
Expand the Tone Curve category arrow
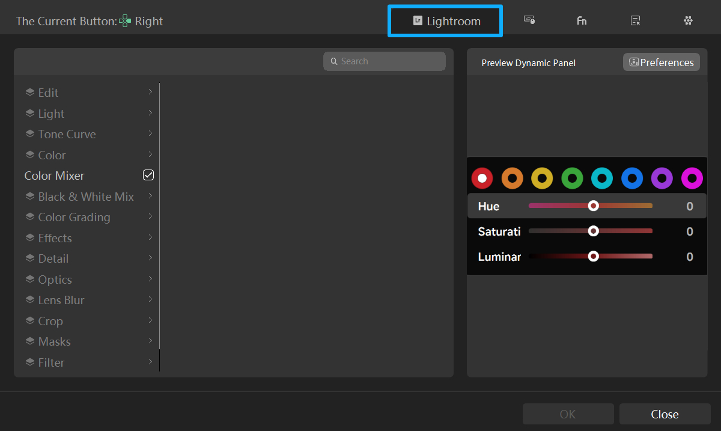150,133
